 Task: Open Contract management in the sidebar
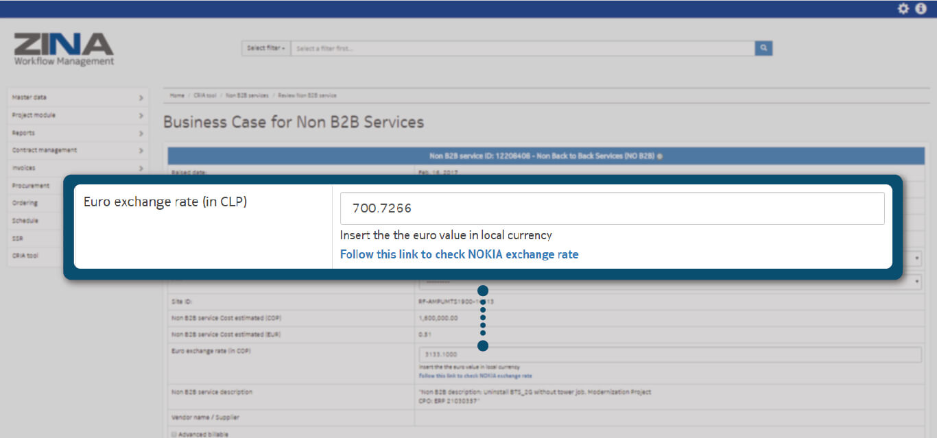tap(77, 150)
